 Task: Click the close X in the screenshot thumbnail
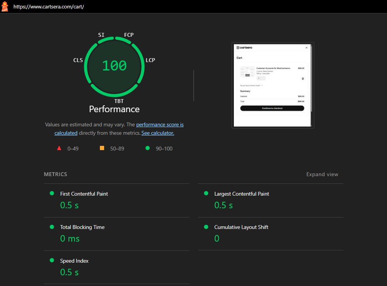[x=307, y=47]
